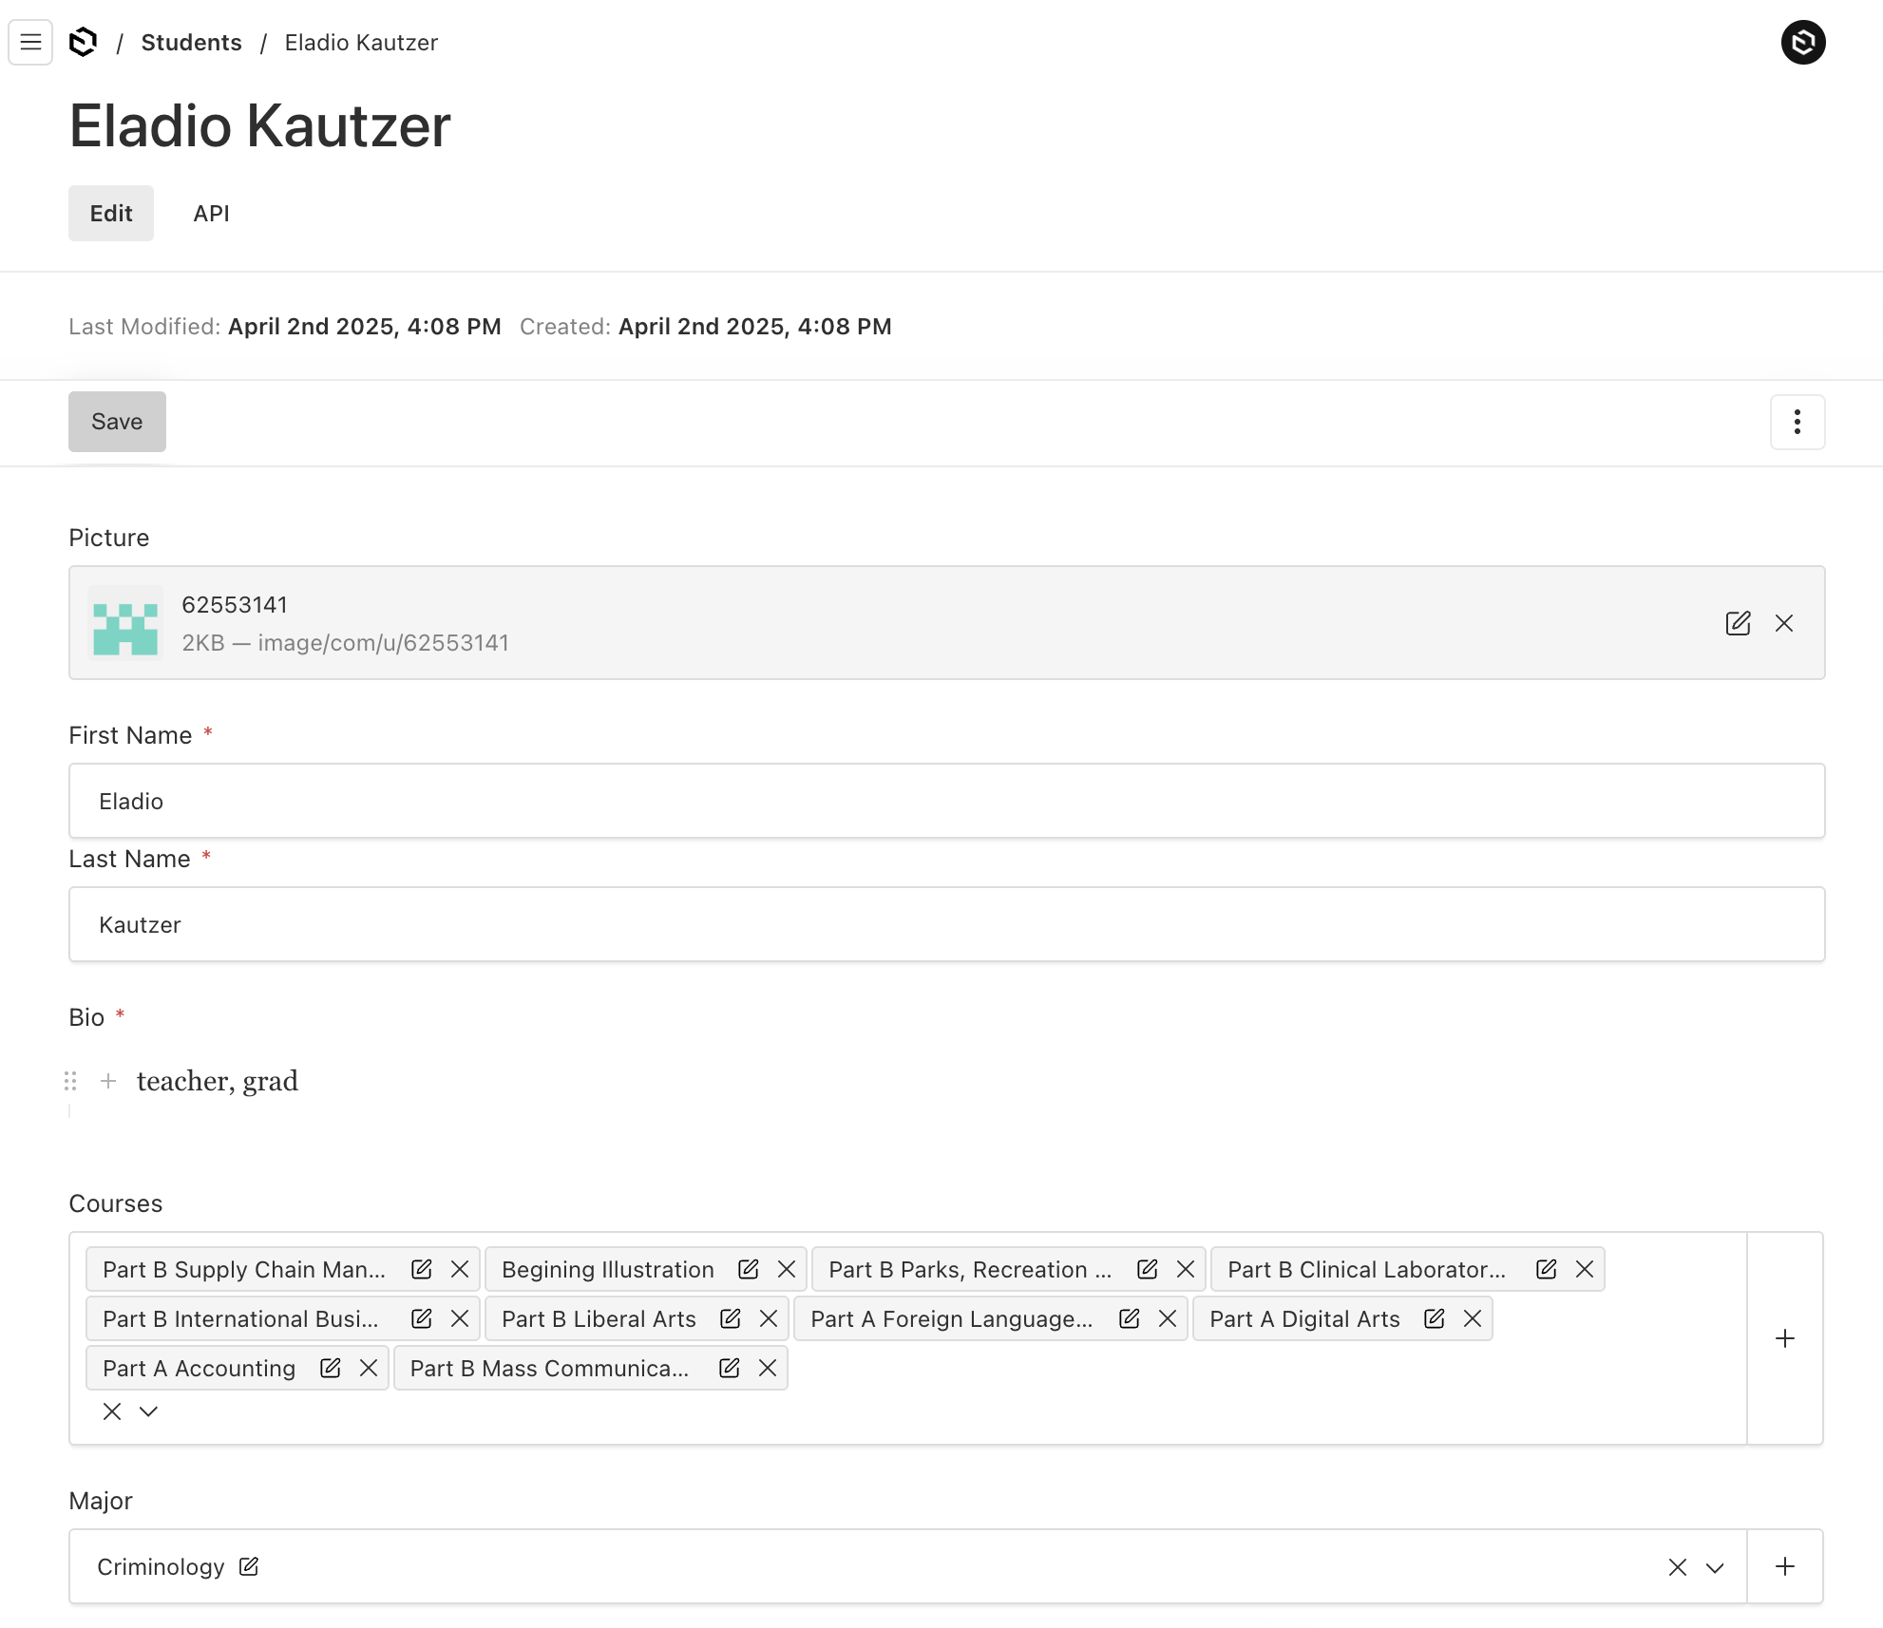The width and height of the screenshot is (1883, 1628).
Task: Click in the Last Name input field
Action: tap(946, 925)
